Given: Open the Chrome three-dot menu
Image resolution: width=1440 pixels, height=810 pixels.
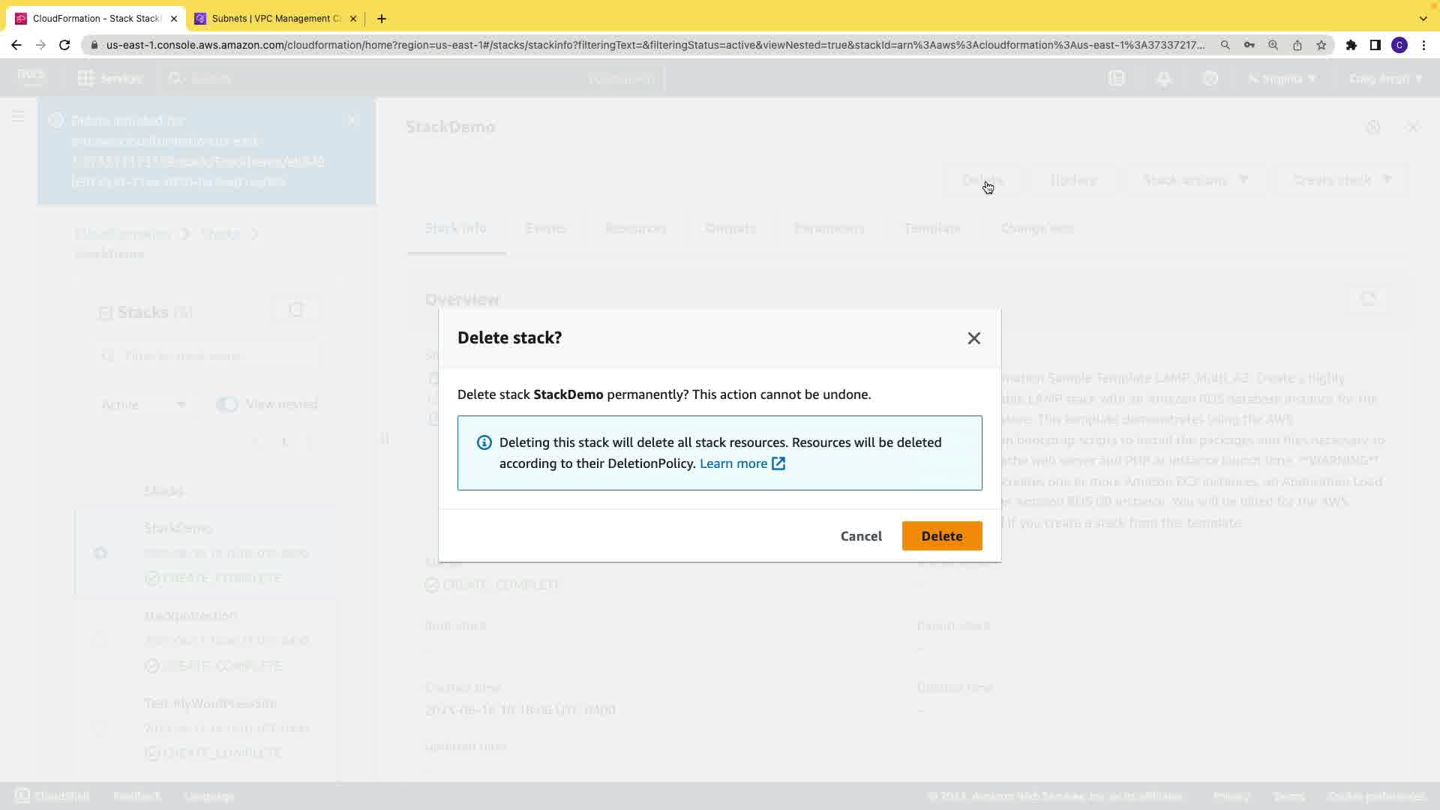Looking at the screenshot, I should coord(1423,45).
